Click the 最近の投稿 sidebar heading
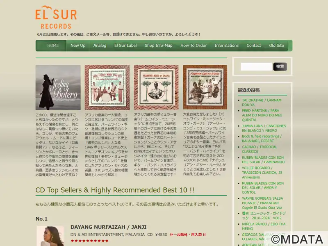This screenshot has height=246, width=328. pos(249,90)
